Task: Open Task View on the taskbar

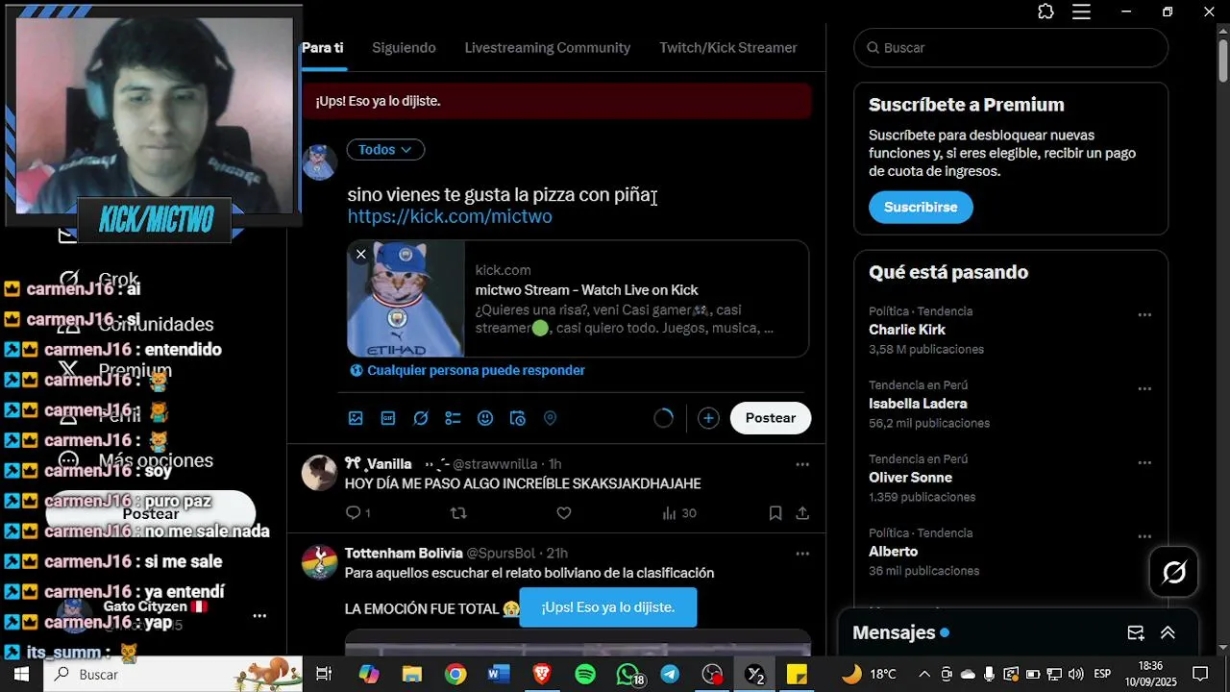Action: [324, 675]
